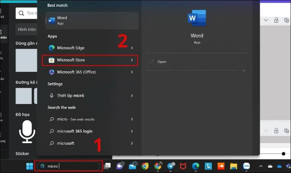Expand Microsoft Edge result chevron

pos(132,48)
